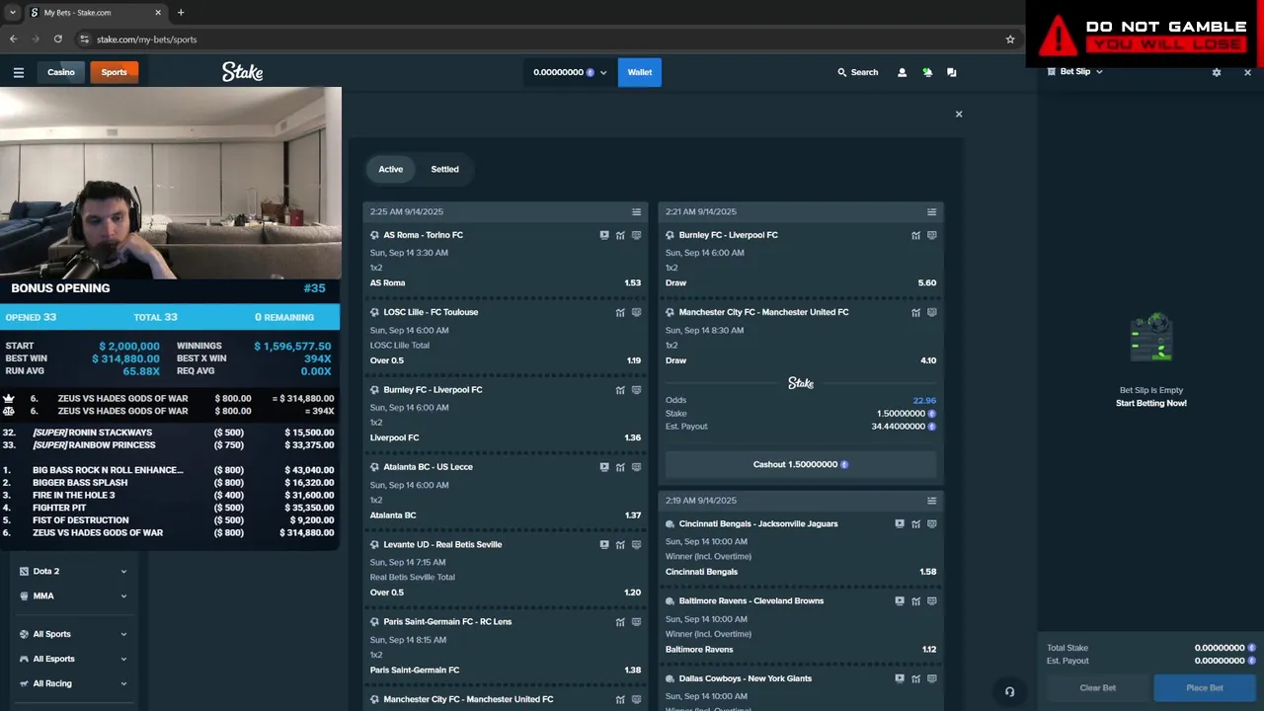Screen dimensions: 1264x711
Task: Open the Wallet
Action: pos(640,72)
